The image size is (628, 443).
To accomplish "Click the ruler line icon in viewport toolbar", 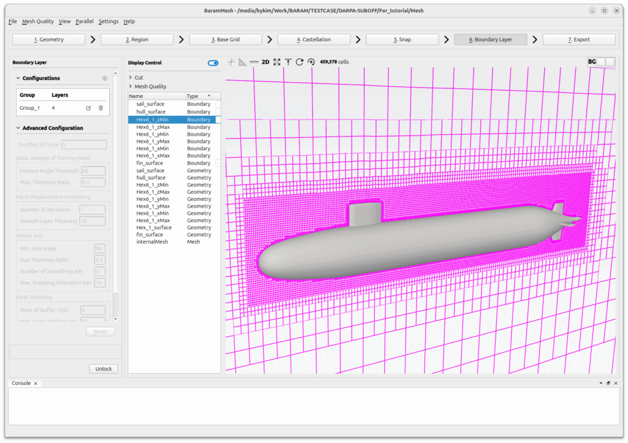I will pyautogui.click(x=254, y=62).
